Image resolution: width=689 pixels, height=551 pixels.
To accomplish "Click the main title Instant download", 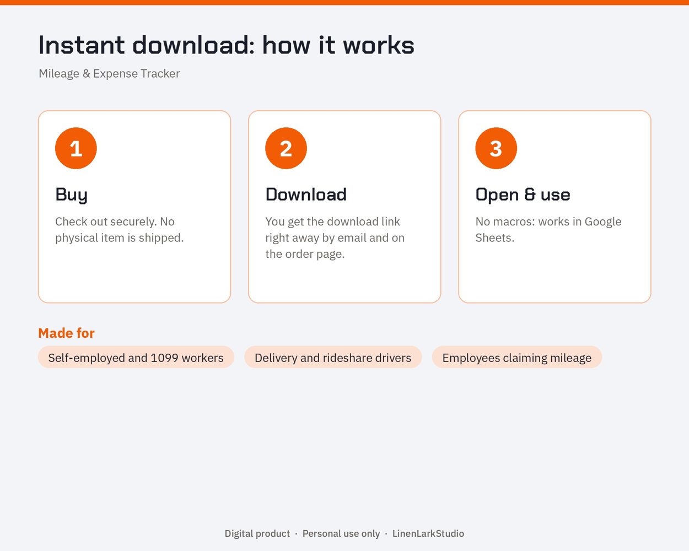I will (x=226, y=45).
